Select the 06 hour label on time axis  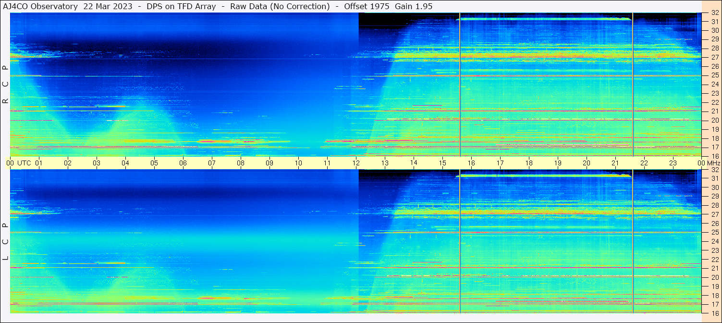(183, 163)
